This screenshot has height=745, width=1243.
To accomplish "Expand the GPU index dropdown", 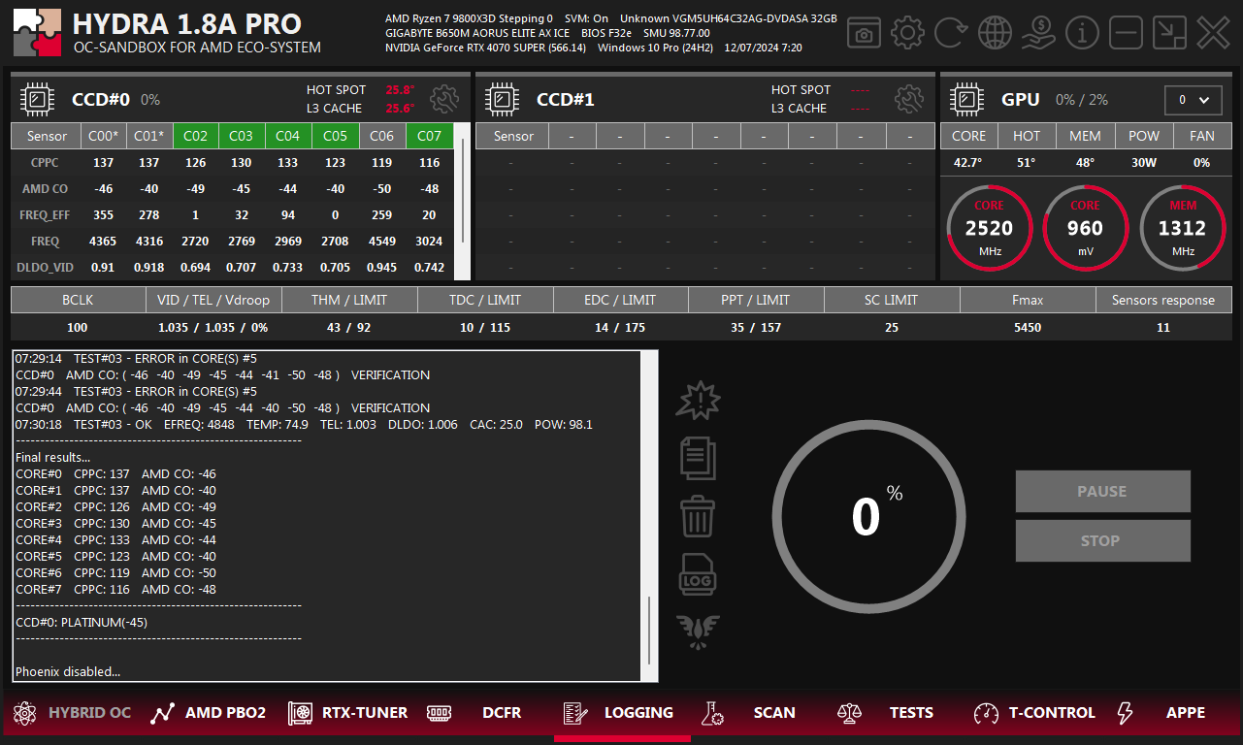I will (x=1193, y=100).
